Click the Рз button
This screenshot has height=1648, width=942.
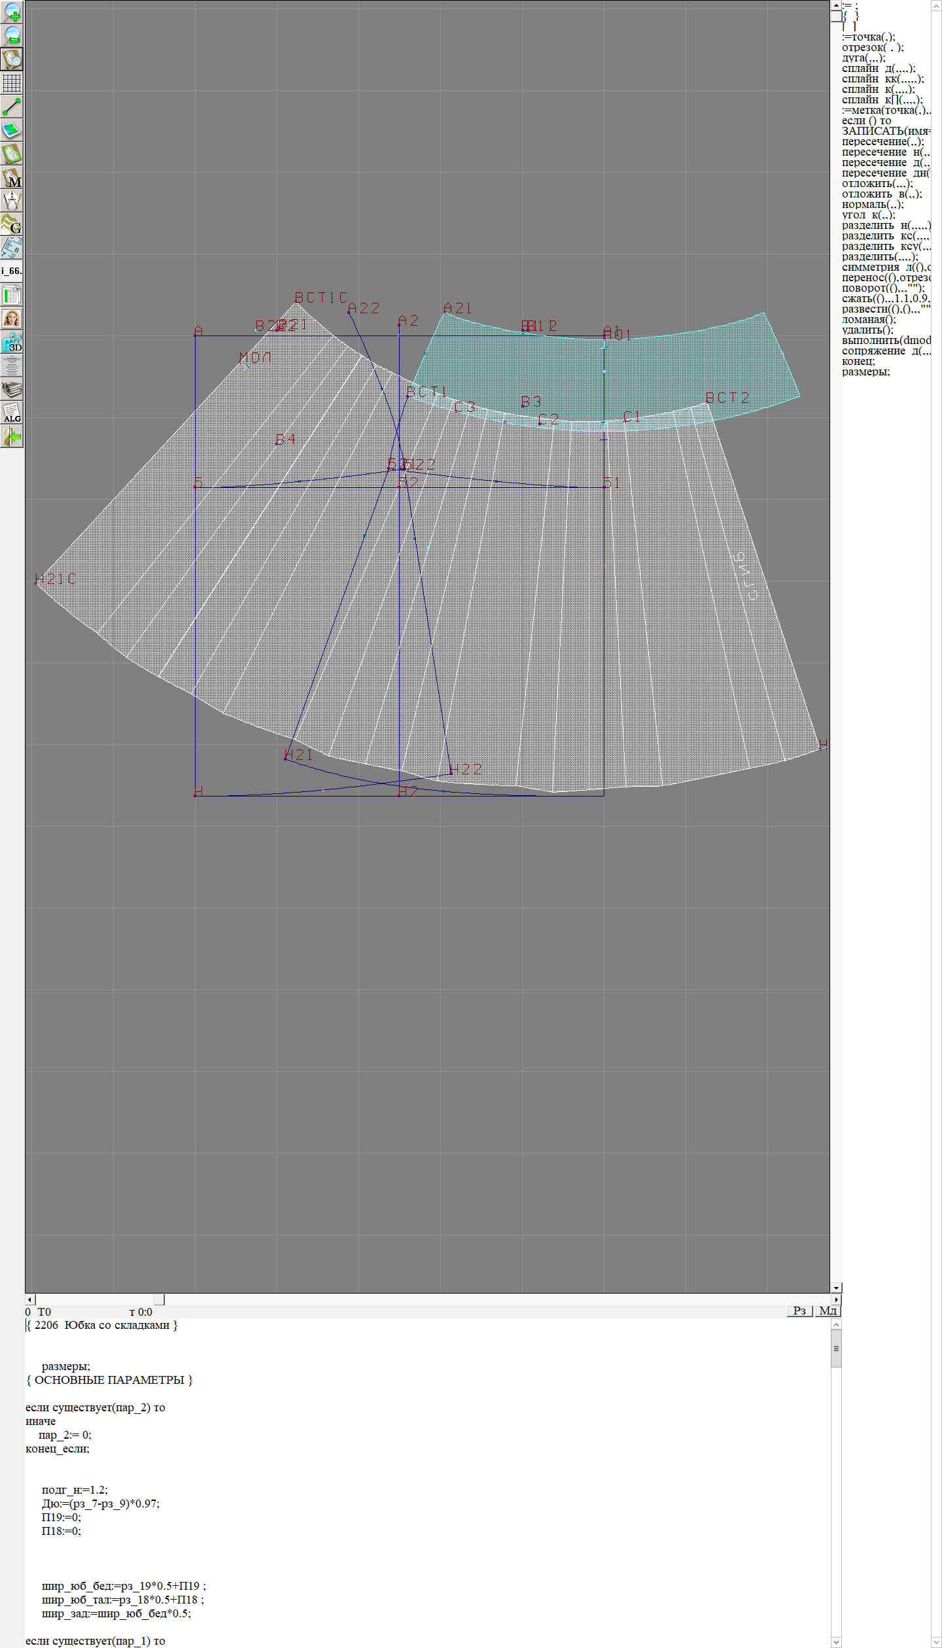[799, 1311]
